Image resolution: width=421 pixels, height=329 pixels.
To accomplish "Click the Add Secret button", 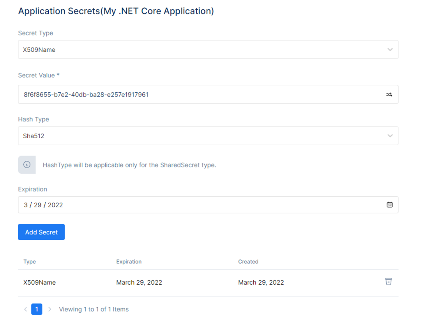I will click(x=41, y=232).
